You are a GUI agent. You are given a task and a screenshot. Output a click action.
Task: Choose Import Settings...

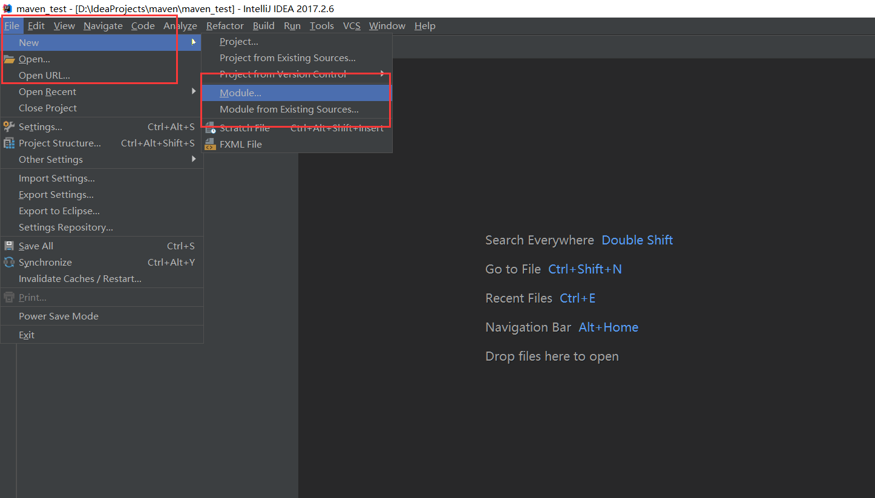[x=101, y=178]
